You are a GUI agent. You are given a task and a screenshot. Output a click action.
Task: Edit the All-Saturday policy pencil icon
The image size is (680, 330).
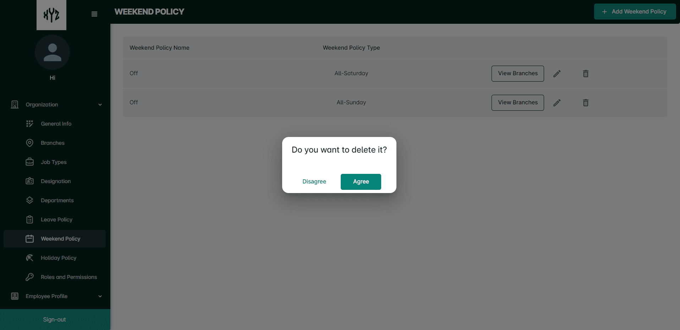tap(557, 73)
